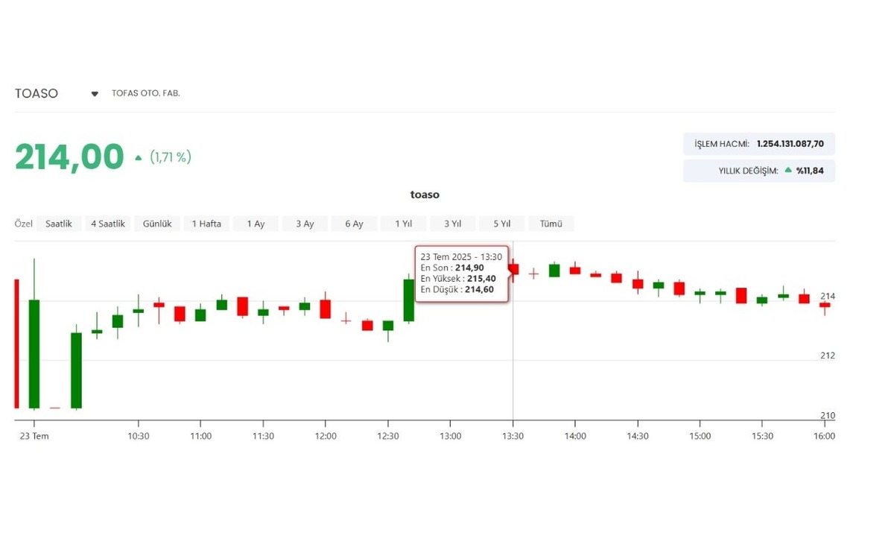Click the 12:00 time axis label

pos(326,436)
